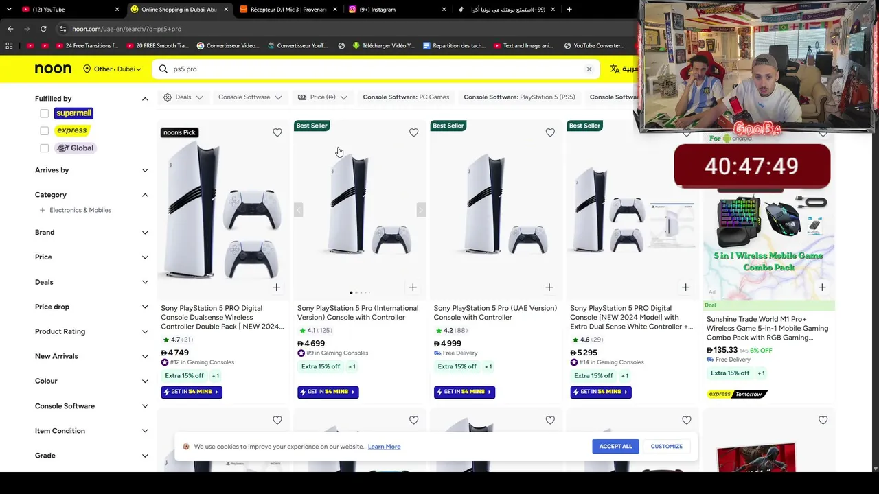Image resolution: width=879 pixels, height=494 pixels.
Task: Open a new browser tab
Action: pos(569,10)
